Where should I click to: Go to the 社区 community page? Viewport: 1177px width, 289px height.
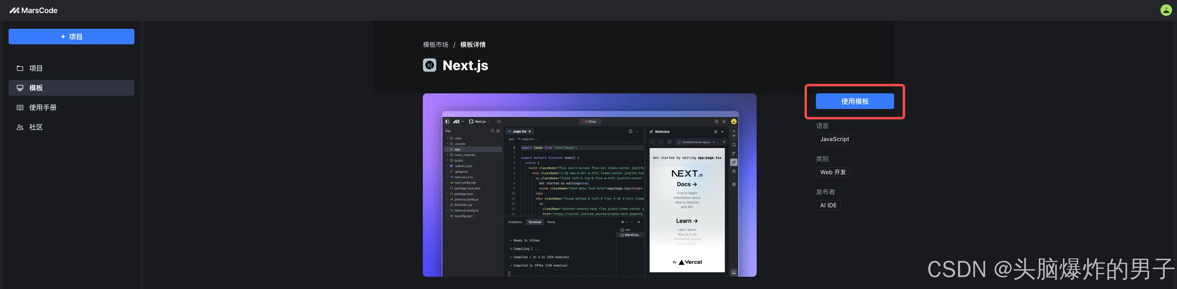[71, 127]
